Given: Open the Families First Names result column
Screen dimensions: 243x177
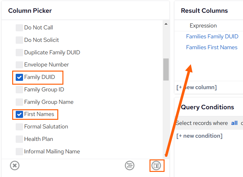Looking at the screenshot, I should (x=212, y=47).
